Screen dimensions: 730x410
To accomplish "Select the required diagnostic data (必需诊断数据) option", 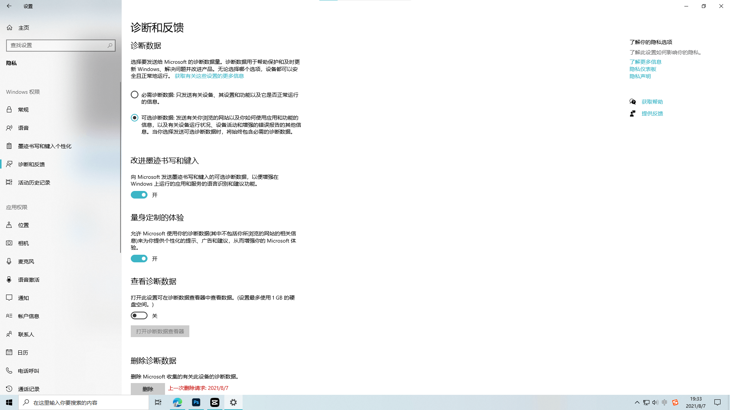I will pyautogui.click(x=135, y=95).
